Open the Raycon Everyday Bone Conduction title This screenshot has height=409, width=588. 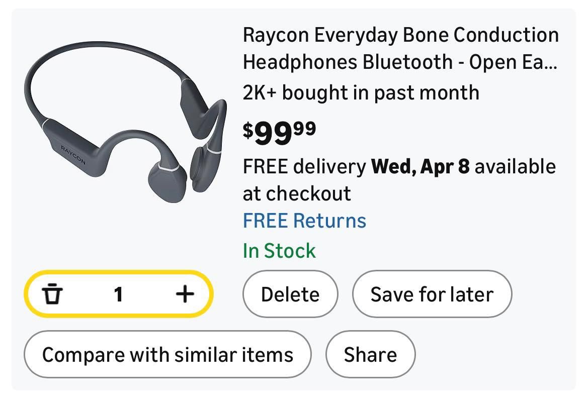[400, 36]
